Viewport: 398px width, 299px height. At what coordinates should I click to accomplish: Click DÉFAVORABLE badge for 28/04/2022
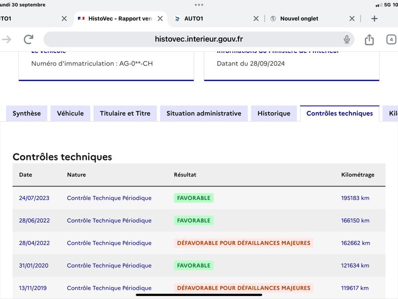[244, 243]
